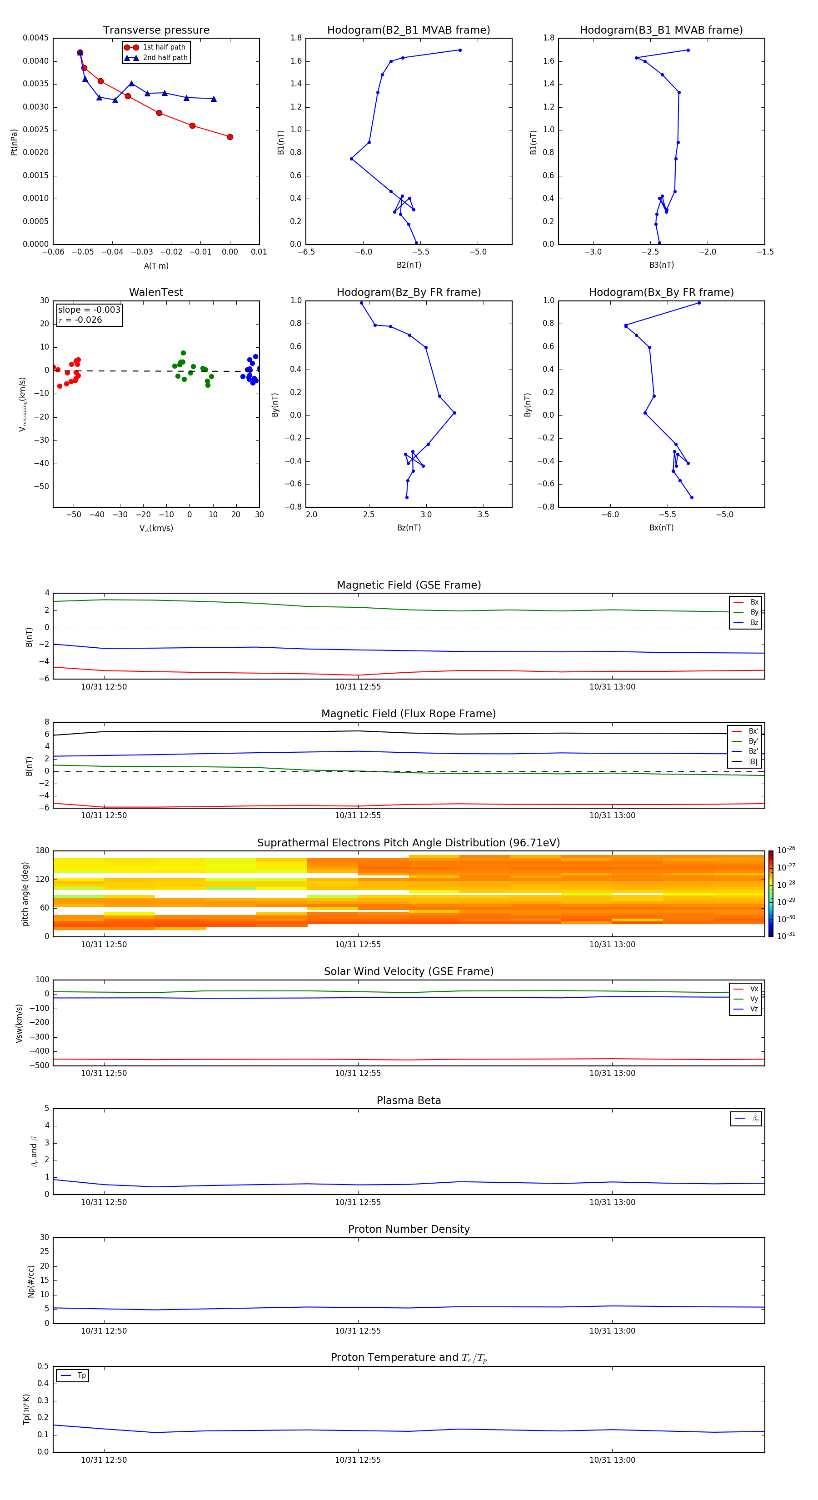This screenshot has height=1500, width=818.
Task: Click the 'Plasma Beta' panel title
Action: tap(409, 1100)
